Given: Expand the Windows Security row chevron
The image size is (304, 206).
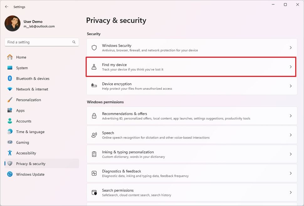Looking at the screenshot, I should (291, 47).
